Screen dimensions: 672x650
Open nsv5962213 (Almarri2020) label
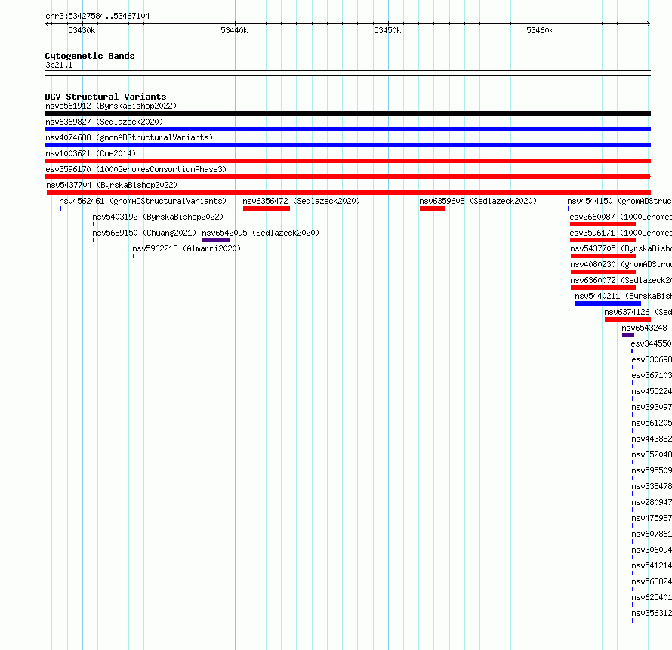tap(186, 248)
